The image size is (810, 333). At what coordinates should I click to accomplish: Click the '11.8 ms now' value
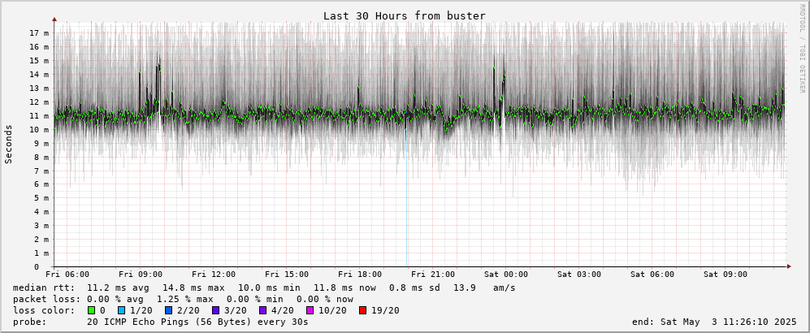(344, 288)
